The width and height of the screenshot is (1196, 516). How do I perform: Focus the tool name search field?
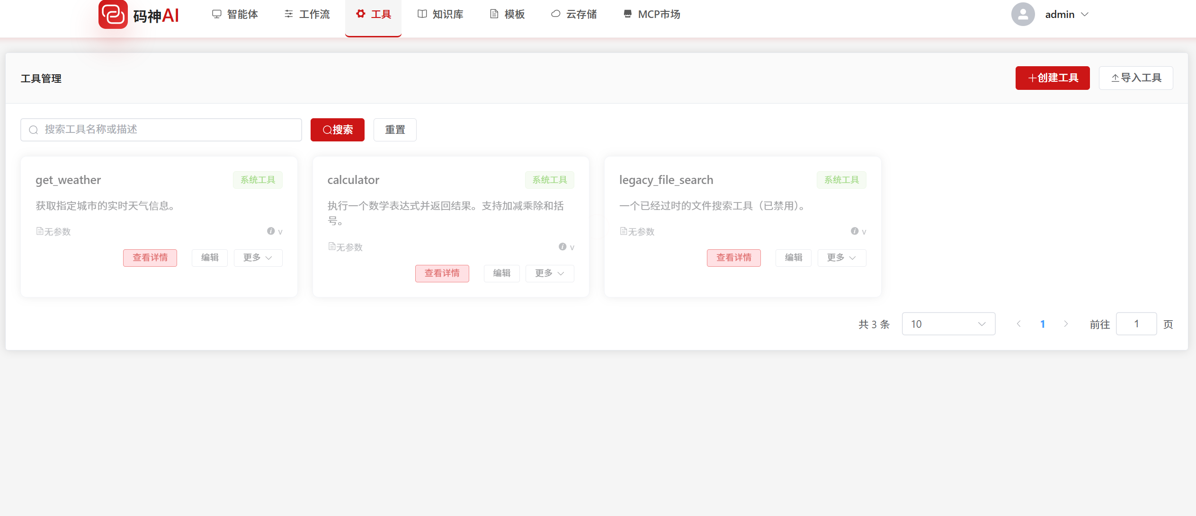[161, 130]
